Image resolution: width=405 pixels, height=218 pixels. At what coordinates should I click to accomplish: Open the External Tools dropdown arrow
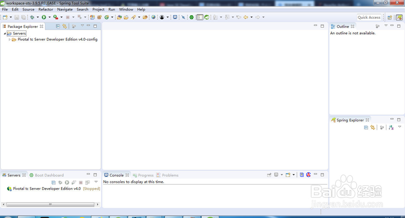(x=62, y=17)
